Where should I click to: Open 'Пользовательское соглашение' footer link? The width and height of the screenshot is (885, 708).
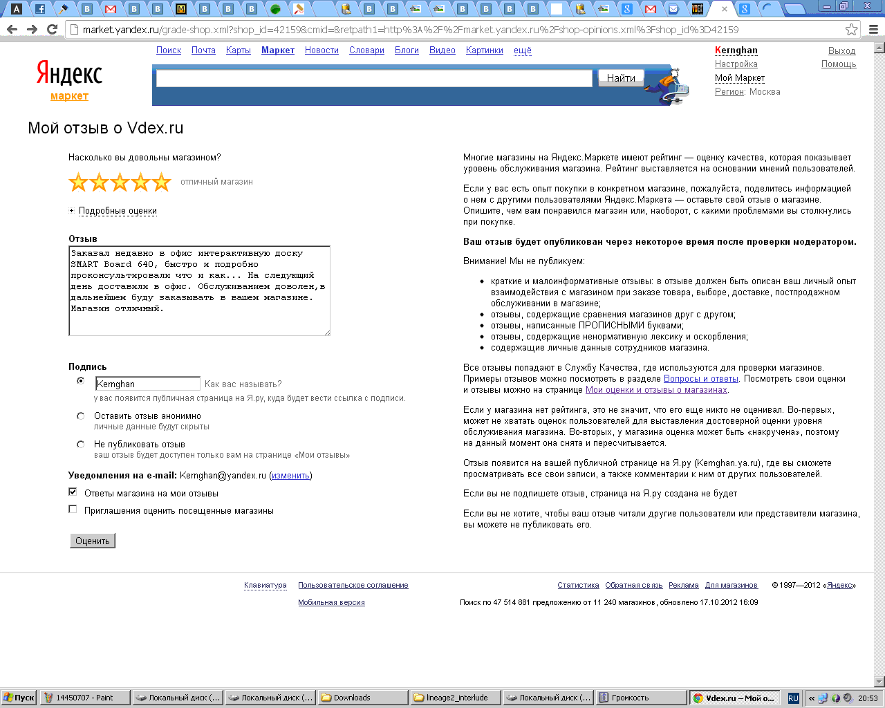353,586
